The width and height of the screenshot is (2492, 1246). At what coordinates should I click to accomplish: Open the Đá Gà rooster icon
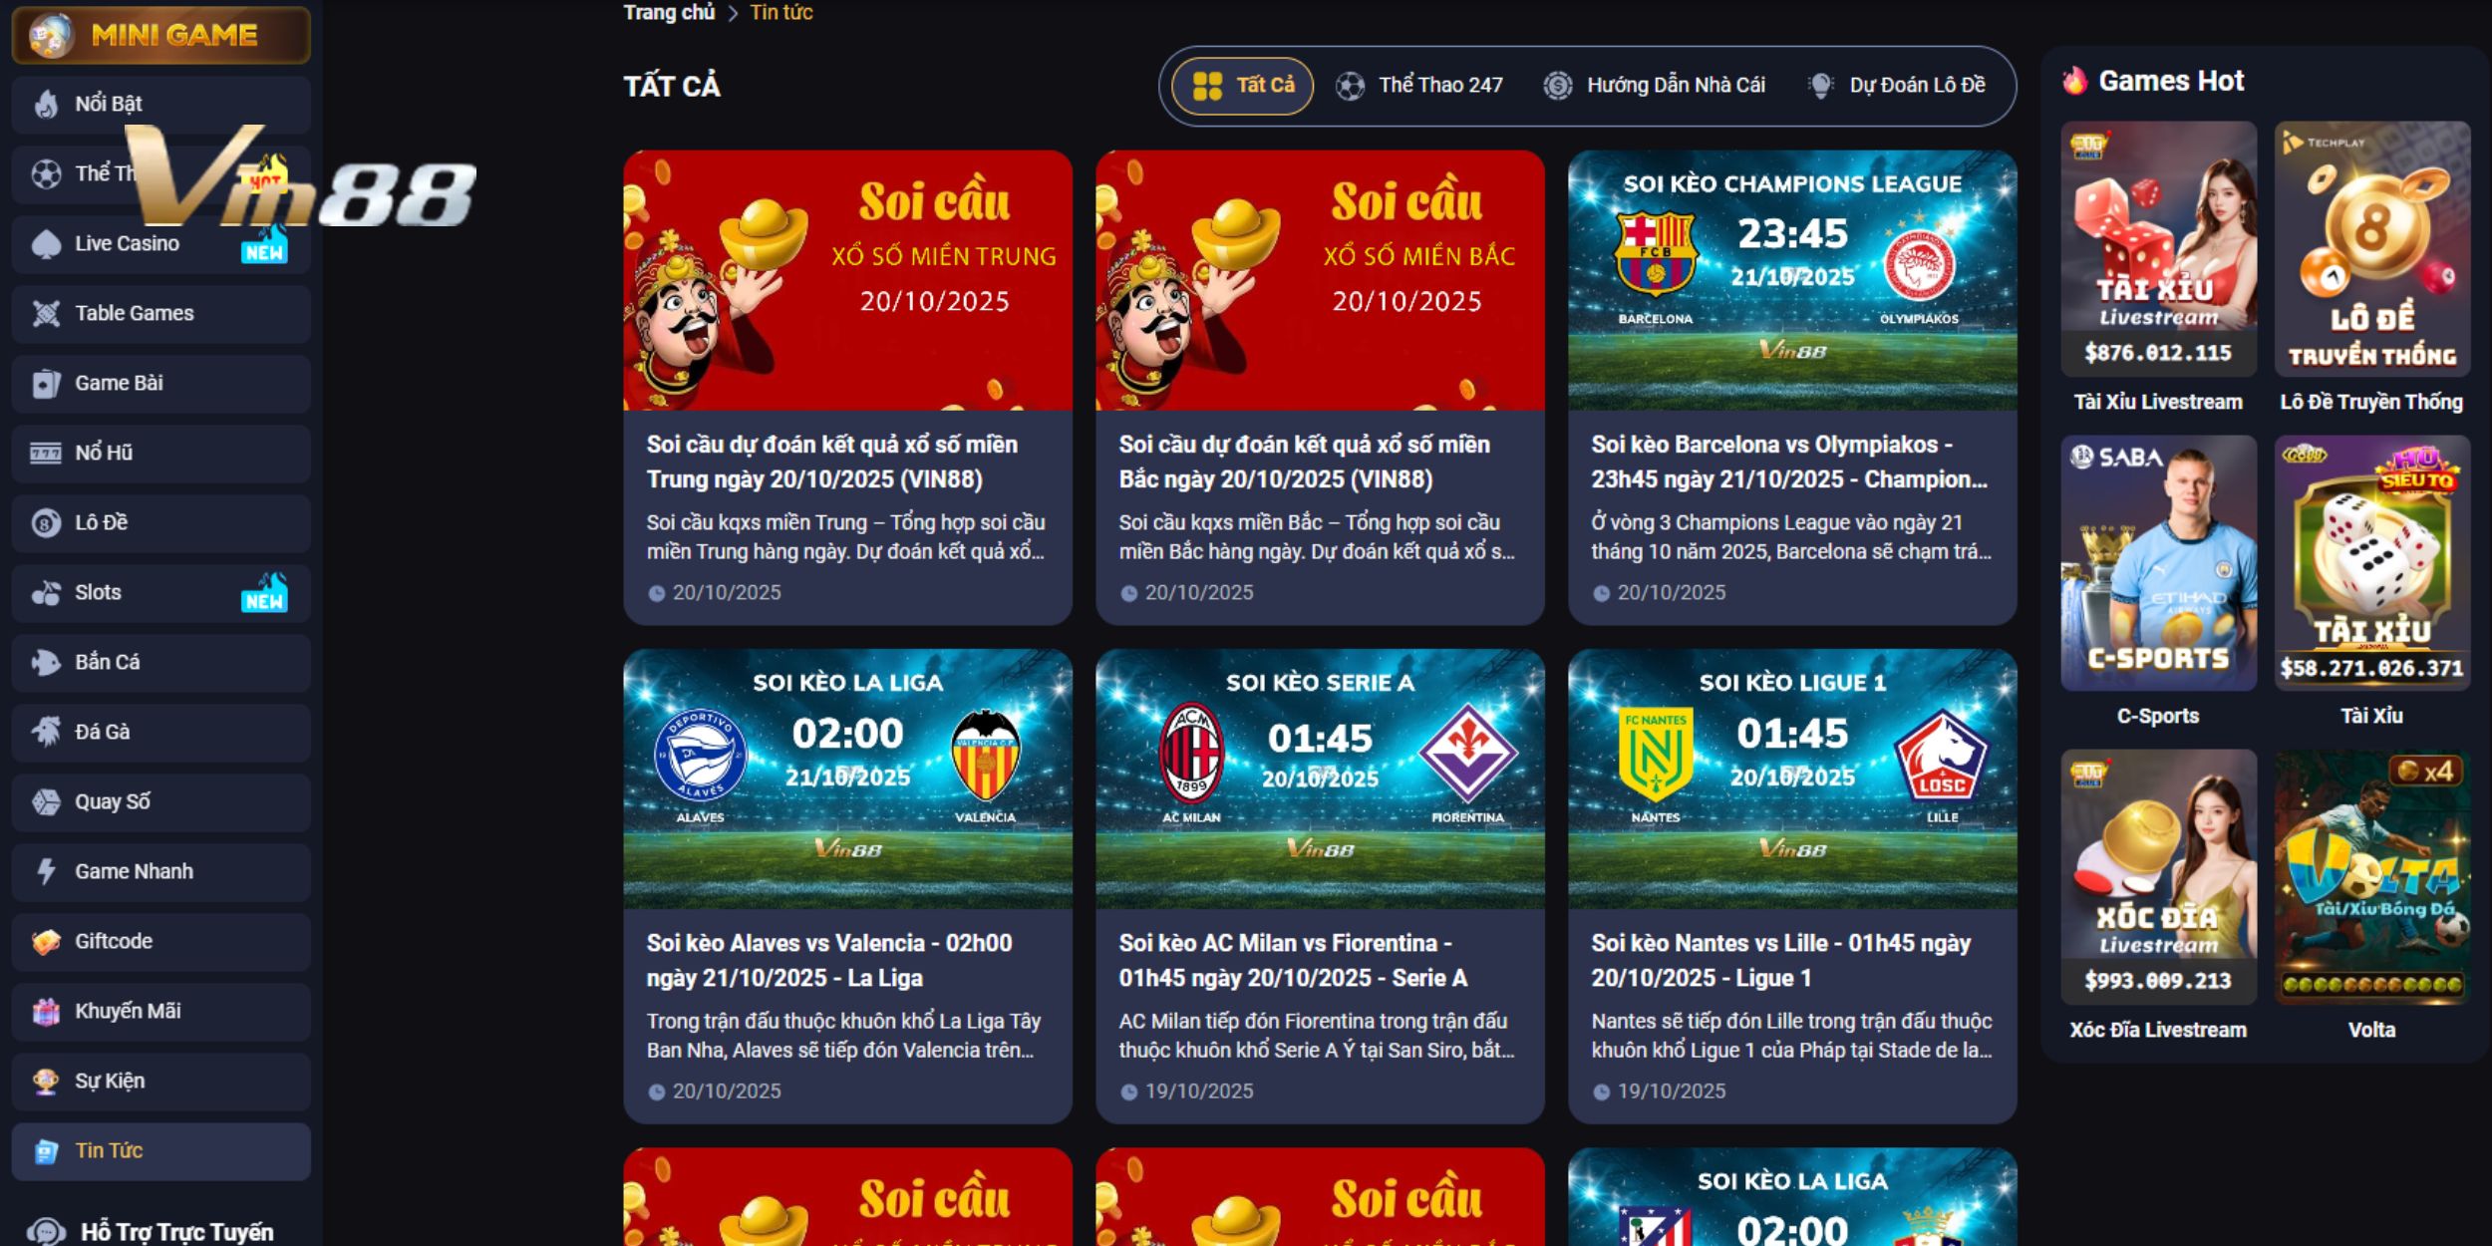pyautogui.click(x=46, y=733)
